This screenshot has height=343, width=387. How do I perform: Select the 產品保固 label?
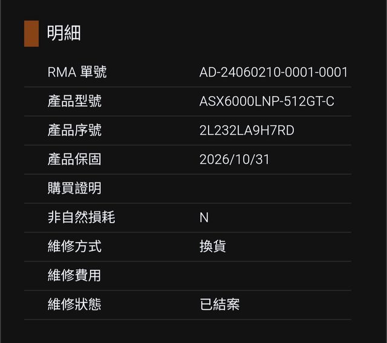pos(74,160)
